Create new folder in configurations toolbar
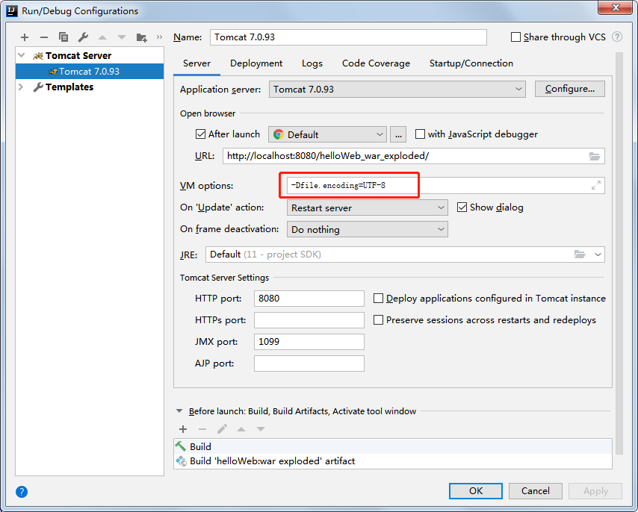 pyautogui.click(x=142, y=37)
